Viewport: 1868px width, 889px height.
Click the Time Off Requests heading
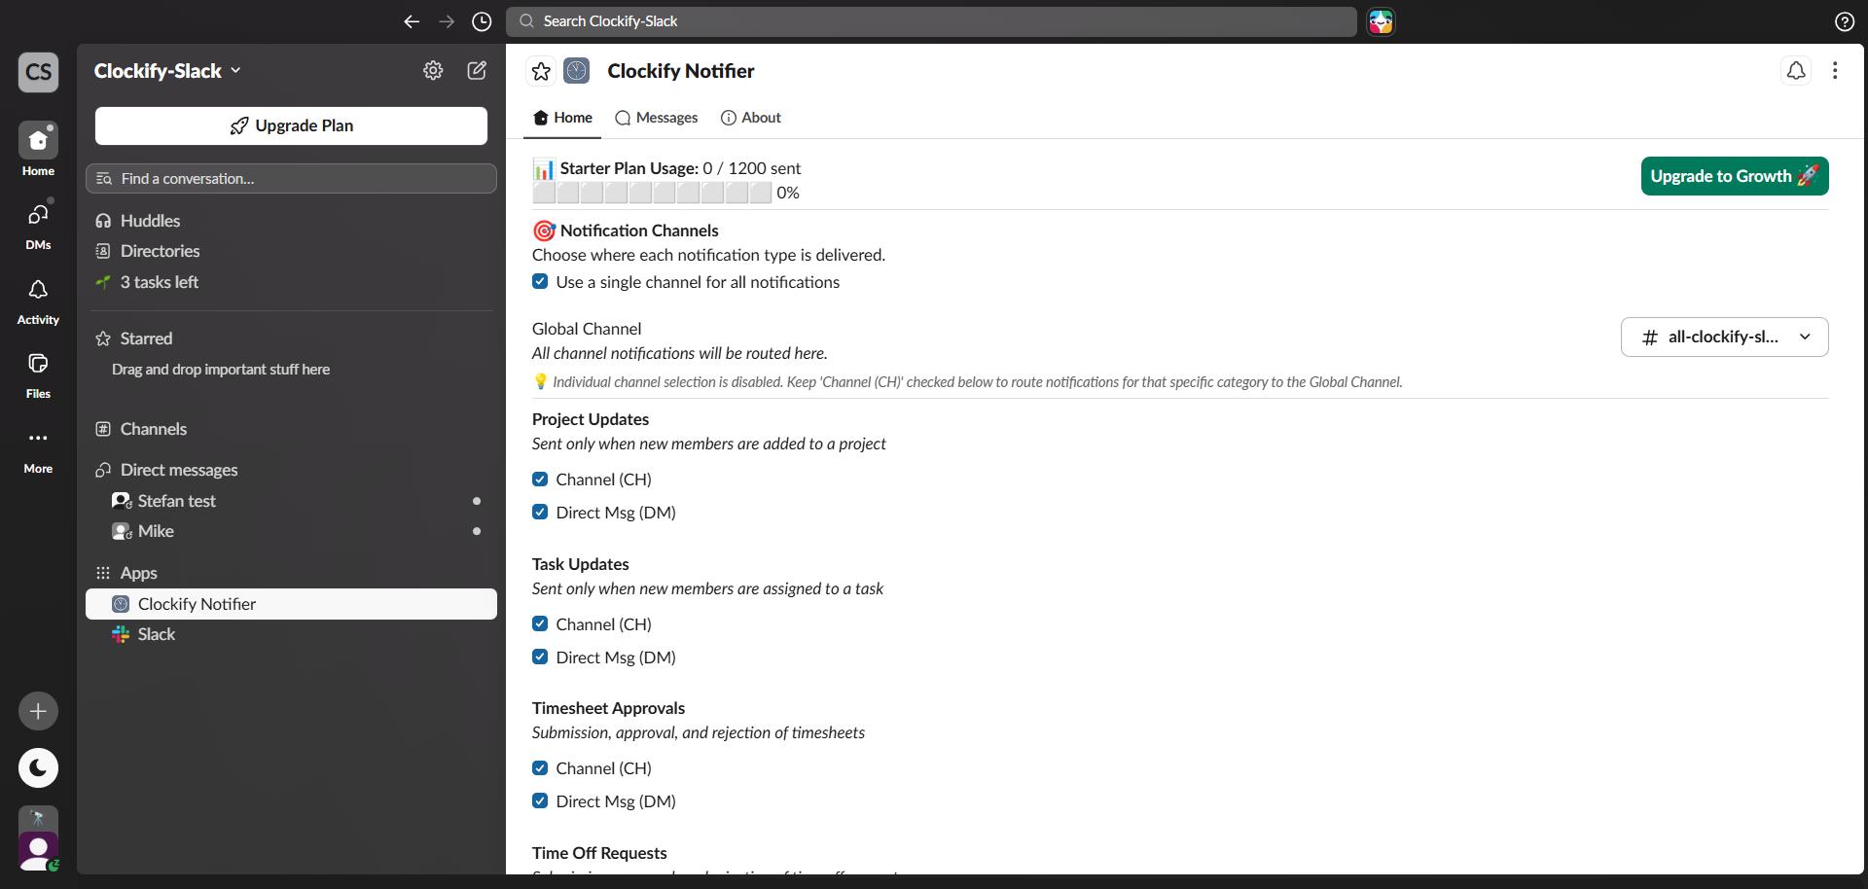[x=599, y=853]
